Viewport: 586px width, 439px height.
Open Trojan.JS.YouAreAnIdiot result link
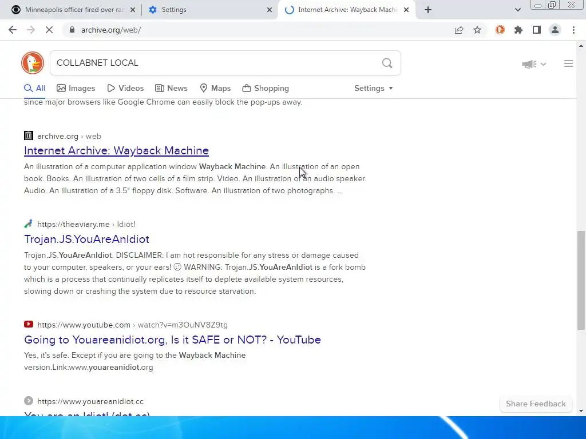(87, 239)
